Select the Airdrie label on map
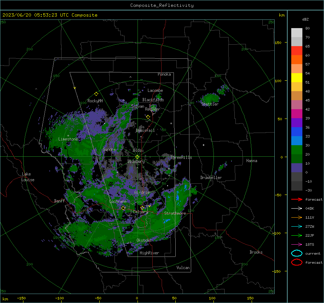This screenshot has height=303, width=324. pyautogui.click(x=142, y=192)
